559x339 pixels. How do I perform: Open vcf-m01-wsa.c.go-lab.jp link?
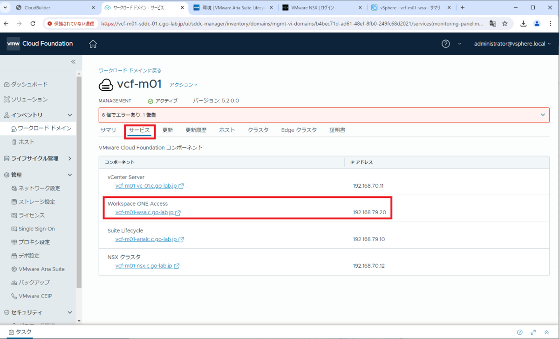(144, 213)
